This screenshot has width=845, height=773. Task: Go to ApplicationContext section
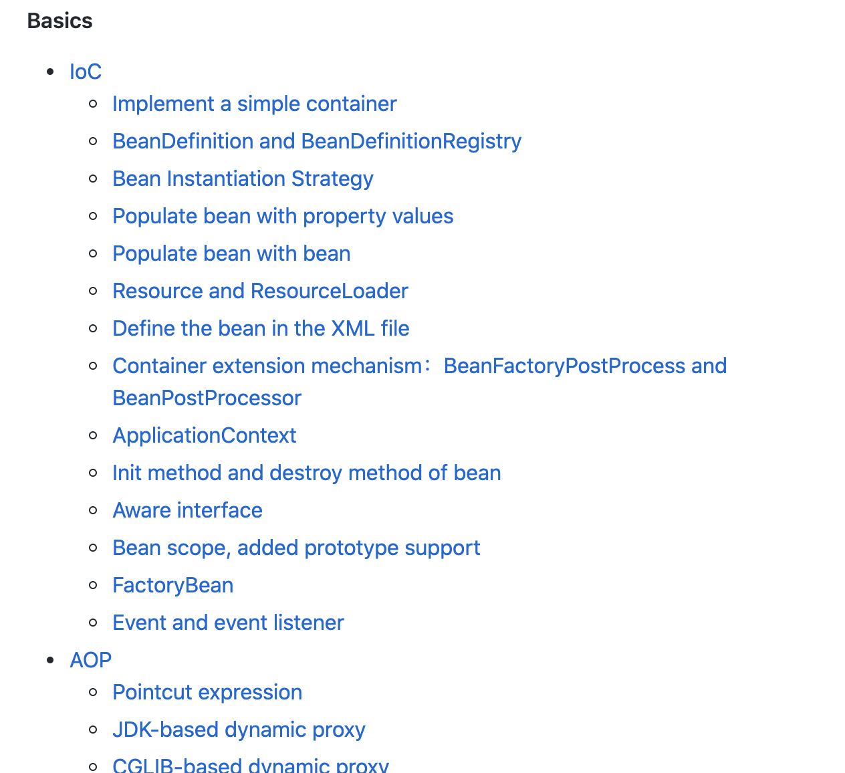coord(204,435)
